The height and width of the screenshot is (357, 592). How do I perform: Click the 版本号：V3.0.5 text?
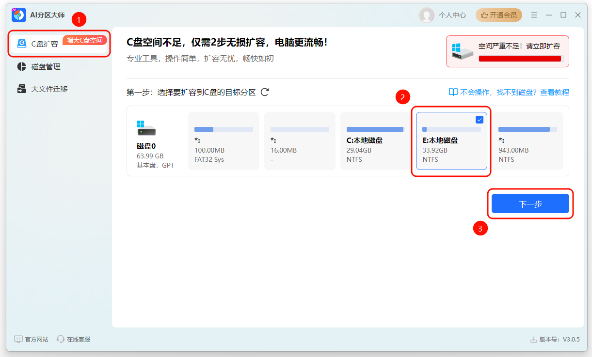(560, 340)
